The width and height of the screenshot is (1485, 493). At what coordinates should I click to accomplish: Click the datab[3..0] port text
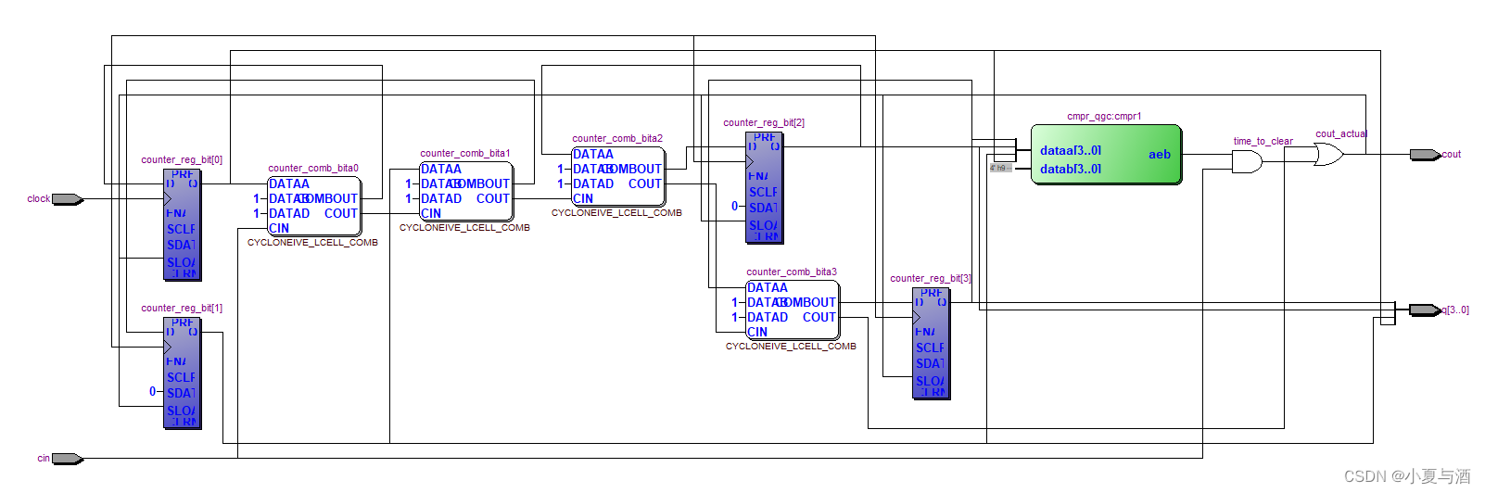[x=1071, y=169]
